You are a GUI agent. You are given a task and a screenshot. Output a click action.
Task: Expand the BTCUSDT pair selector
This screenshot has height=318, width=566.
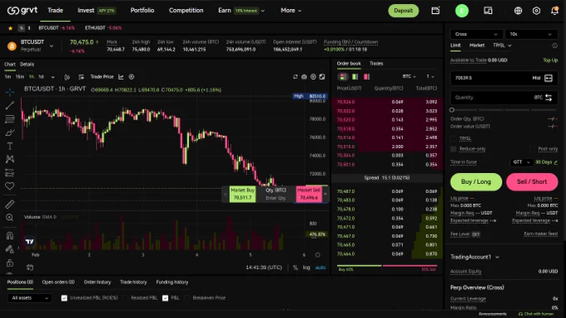tap(52, 46)
